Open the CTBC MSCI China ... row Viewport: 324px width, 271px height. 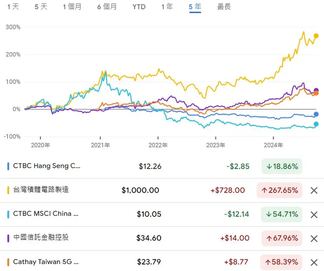pyautogui.click(x=162, y=214)
